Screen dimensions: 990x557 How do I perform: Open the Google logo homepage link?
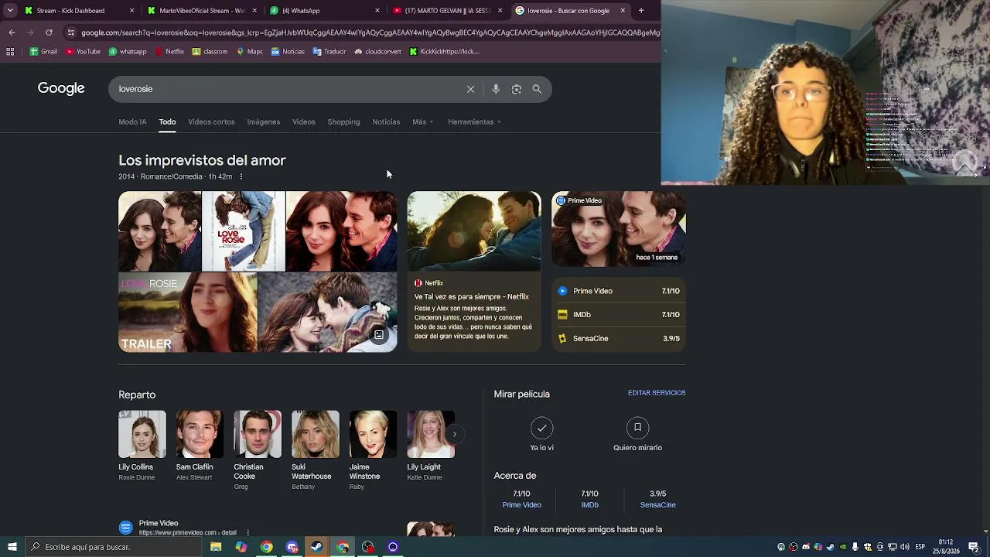click(x=61, y=88)
